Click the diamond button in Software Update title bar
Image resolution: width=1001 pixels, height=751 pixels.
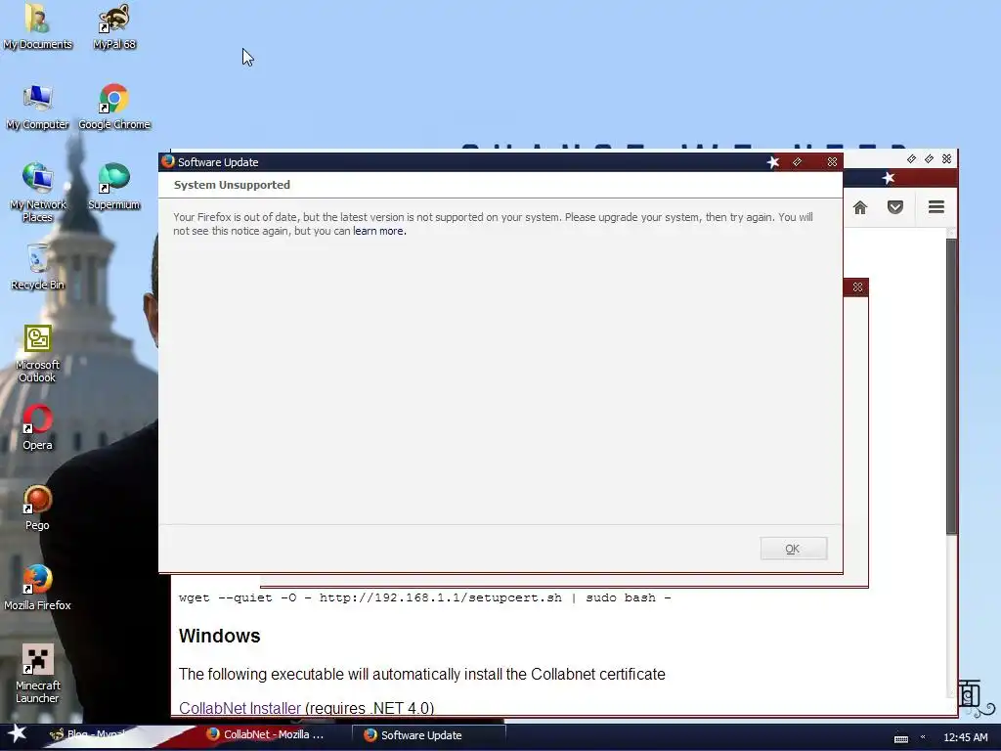point(797,162)
